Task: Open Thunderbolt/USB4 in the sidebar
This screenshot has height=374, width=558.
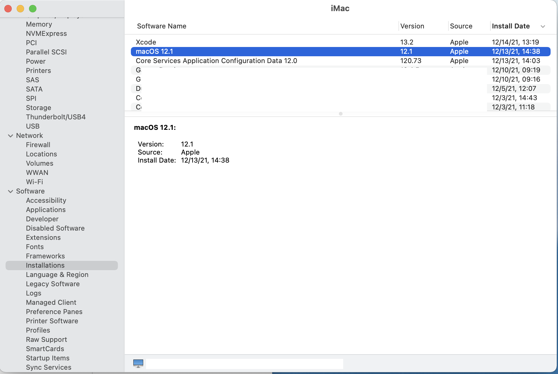Action: pos(56,117)
